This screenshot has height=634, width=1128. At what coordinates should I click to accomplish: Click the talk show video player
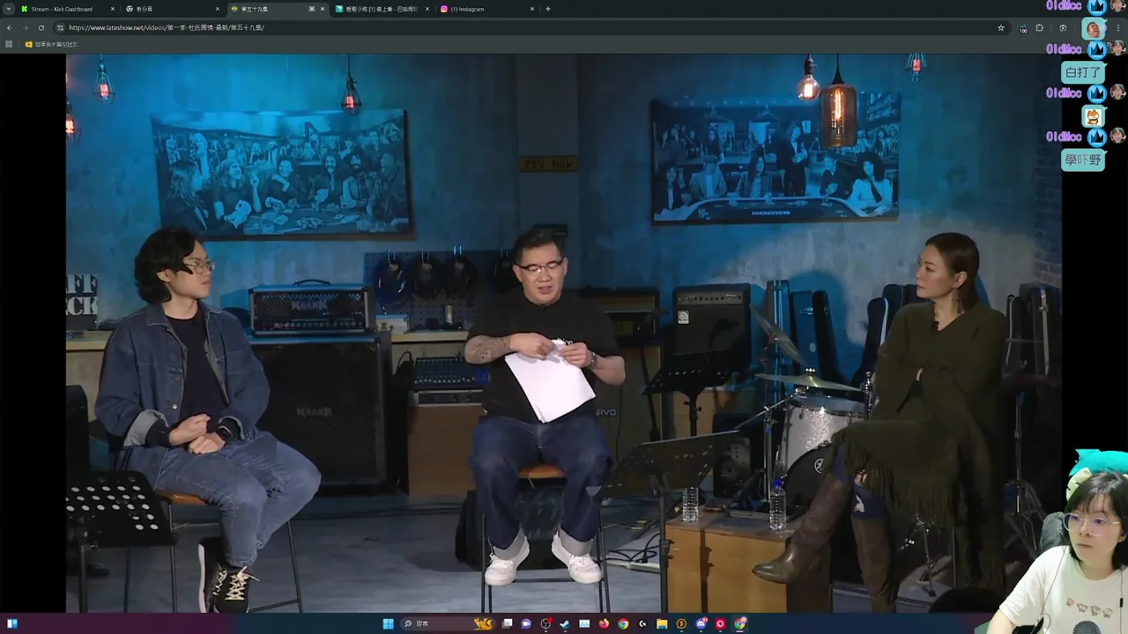click(564, 333)
